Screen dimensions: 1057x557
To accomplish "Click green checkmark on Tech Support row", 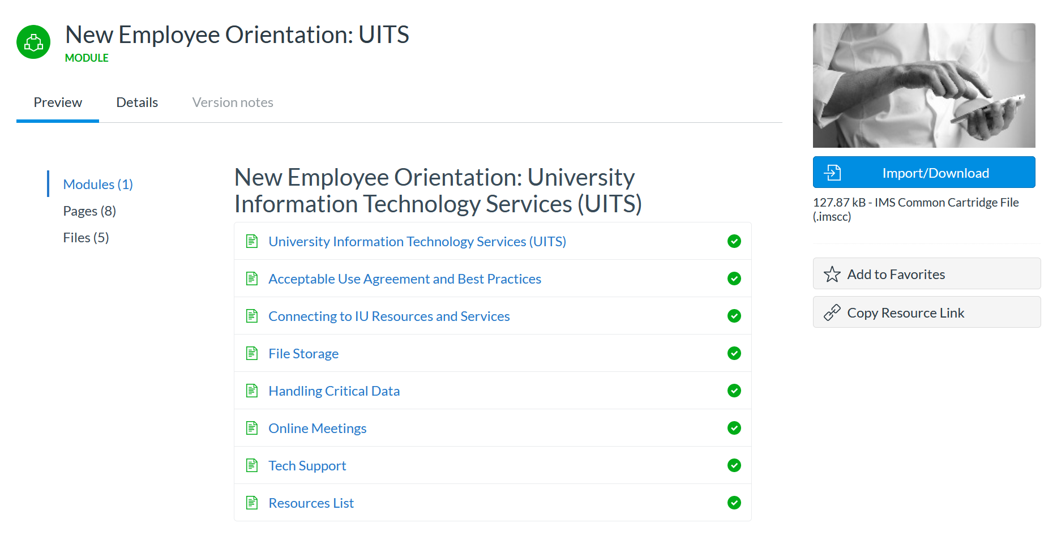I will pos(734,465).
